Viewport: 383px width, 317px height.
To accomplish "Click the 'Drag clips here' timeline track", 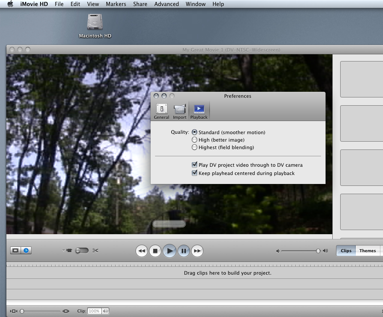I will (195, 273).
